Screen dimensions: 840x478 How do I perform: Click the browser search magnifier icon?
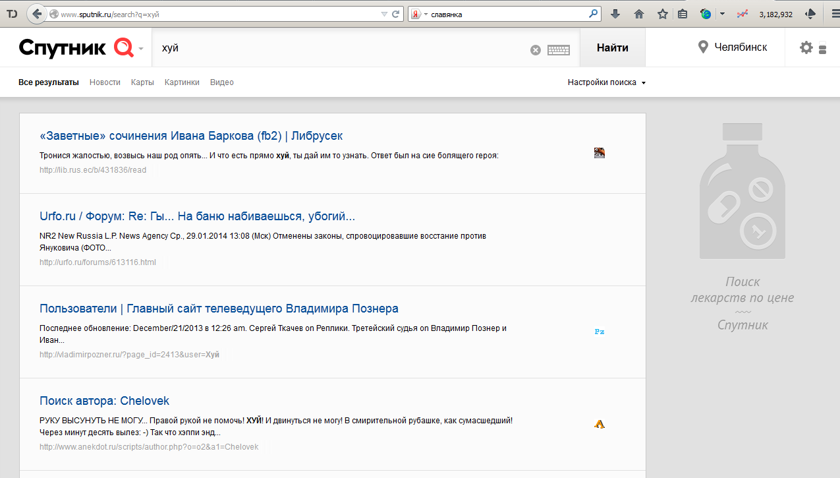[593, 13]
